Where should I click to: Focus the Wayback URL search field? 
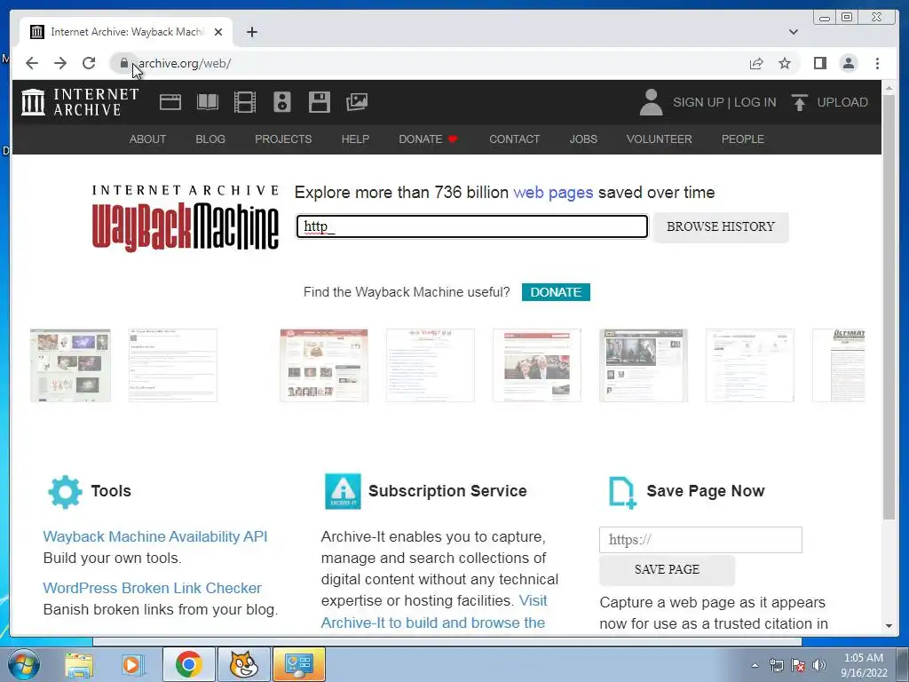click(472, 226)
